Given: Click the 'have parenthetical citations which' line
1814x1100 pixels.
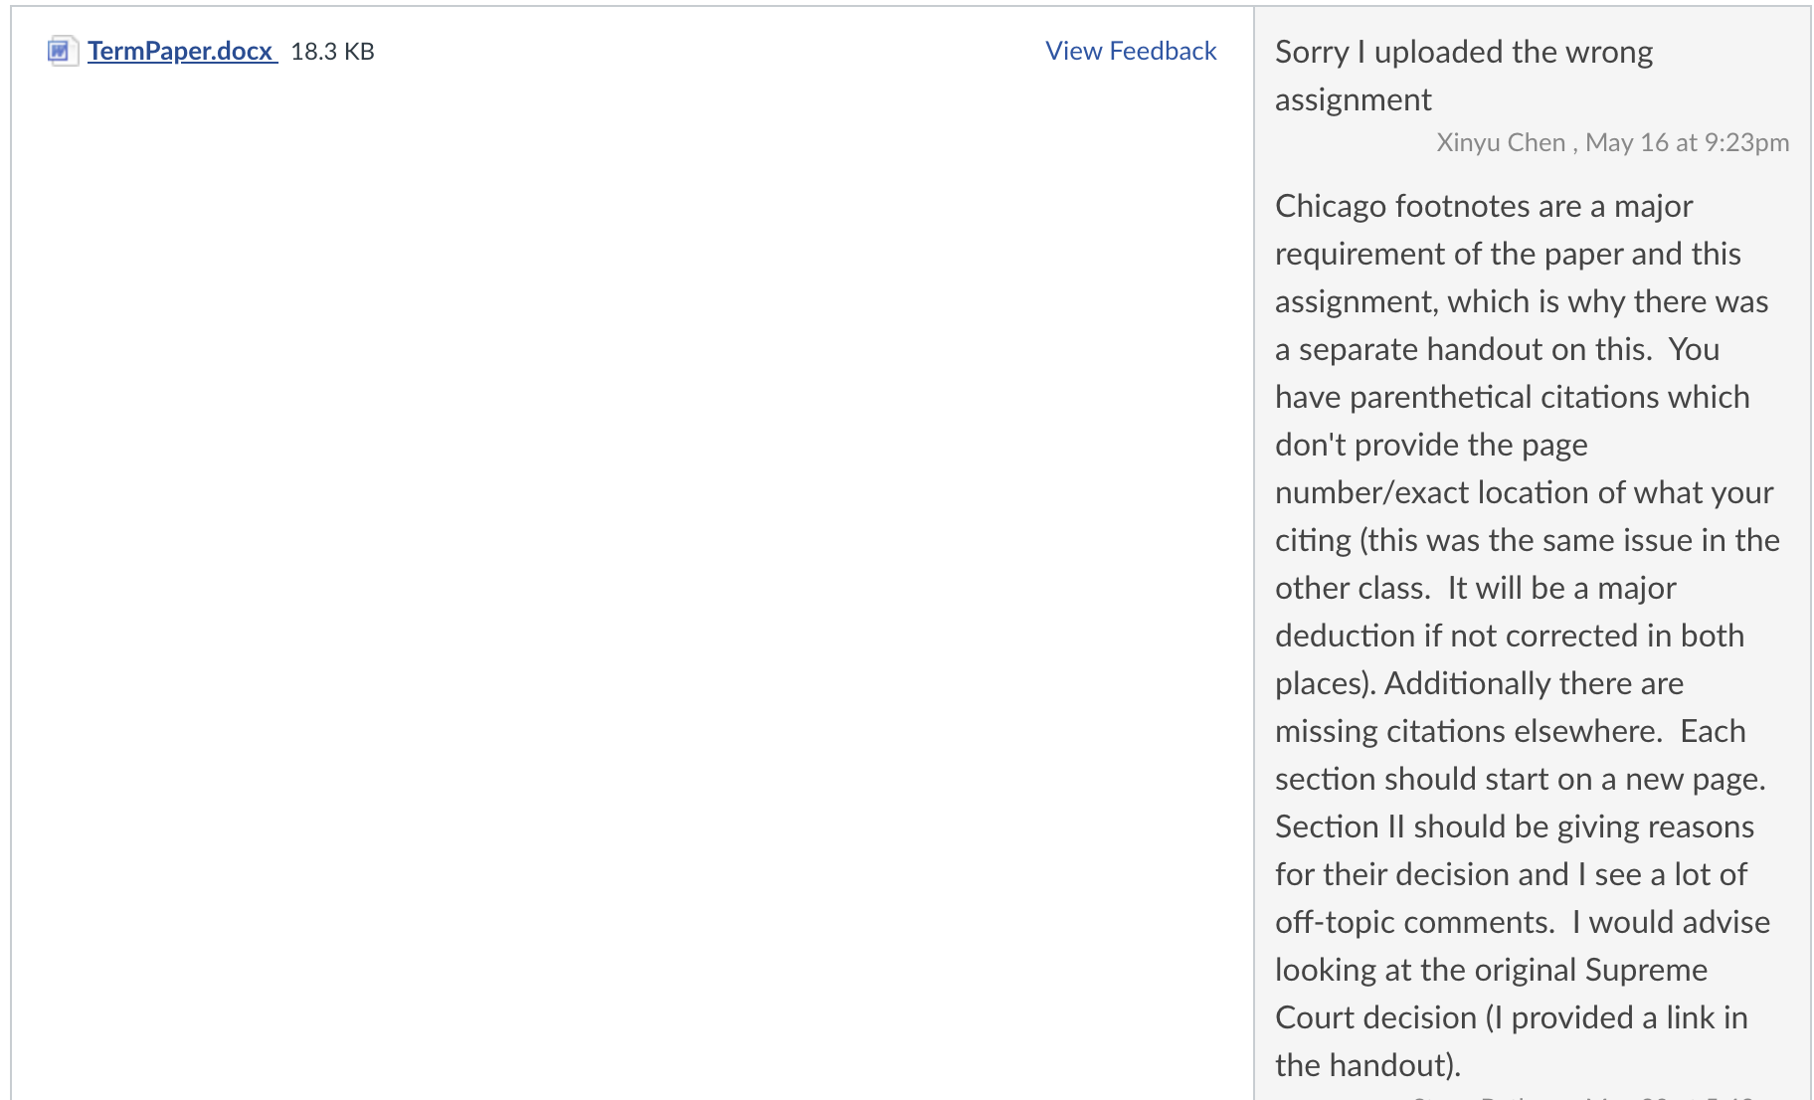Looking at the screenshot, I should pos(1512,397).
